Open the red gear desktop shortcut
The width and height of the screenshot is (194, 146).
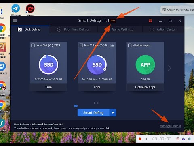(30, 9)
